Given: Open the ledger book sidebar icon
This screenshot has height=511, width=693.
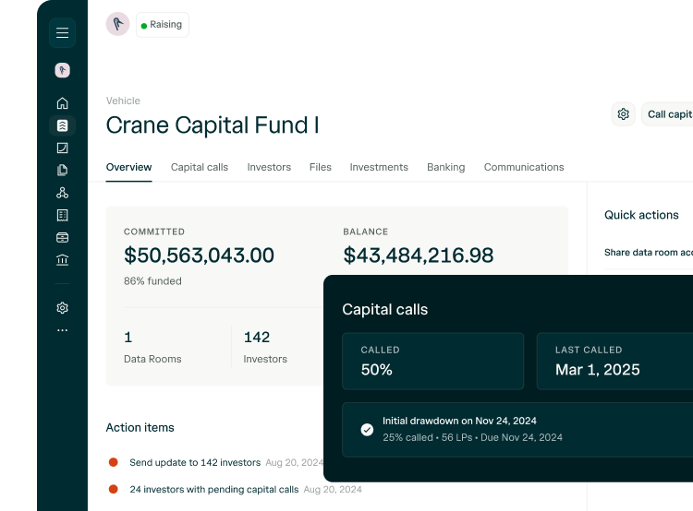Looking at the screenshot, I should coord(62,215).
